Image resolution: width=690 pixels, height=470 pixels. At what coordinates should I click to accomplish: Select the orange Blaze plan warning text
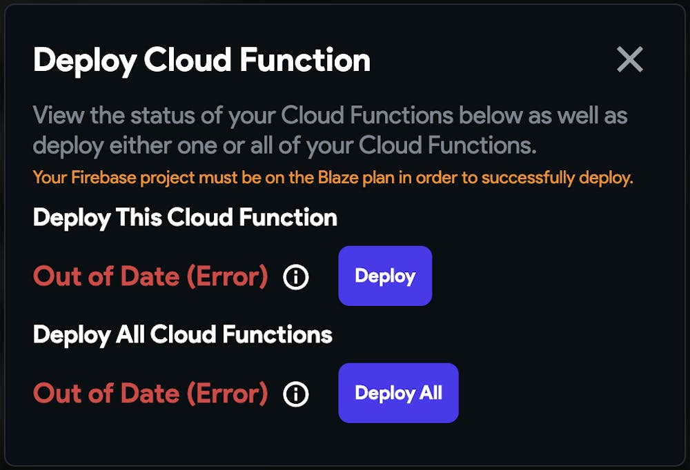(333, 178)
